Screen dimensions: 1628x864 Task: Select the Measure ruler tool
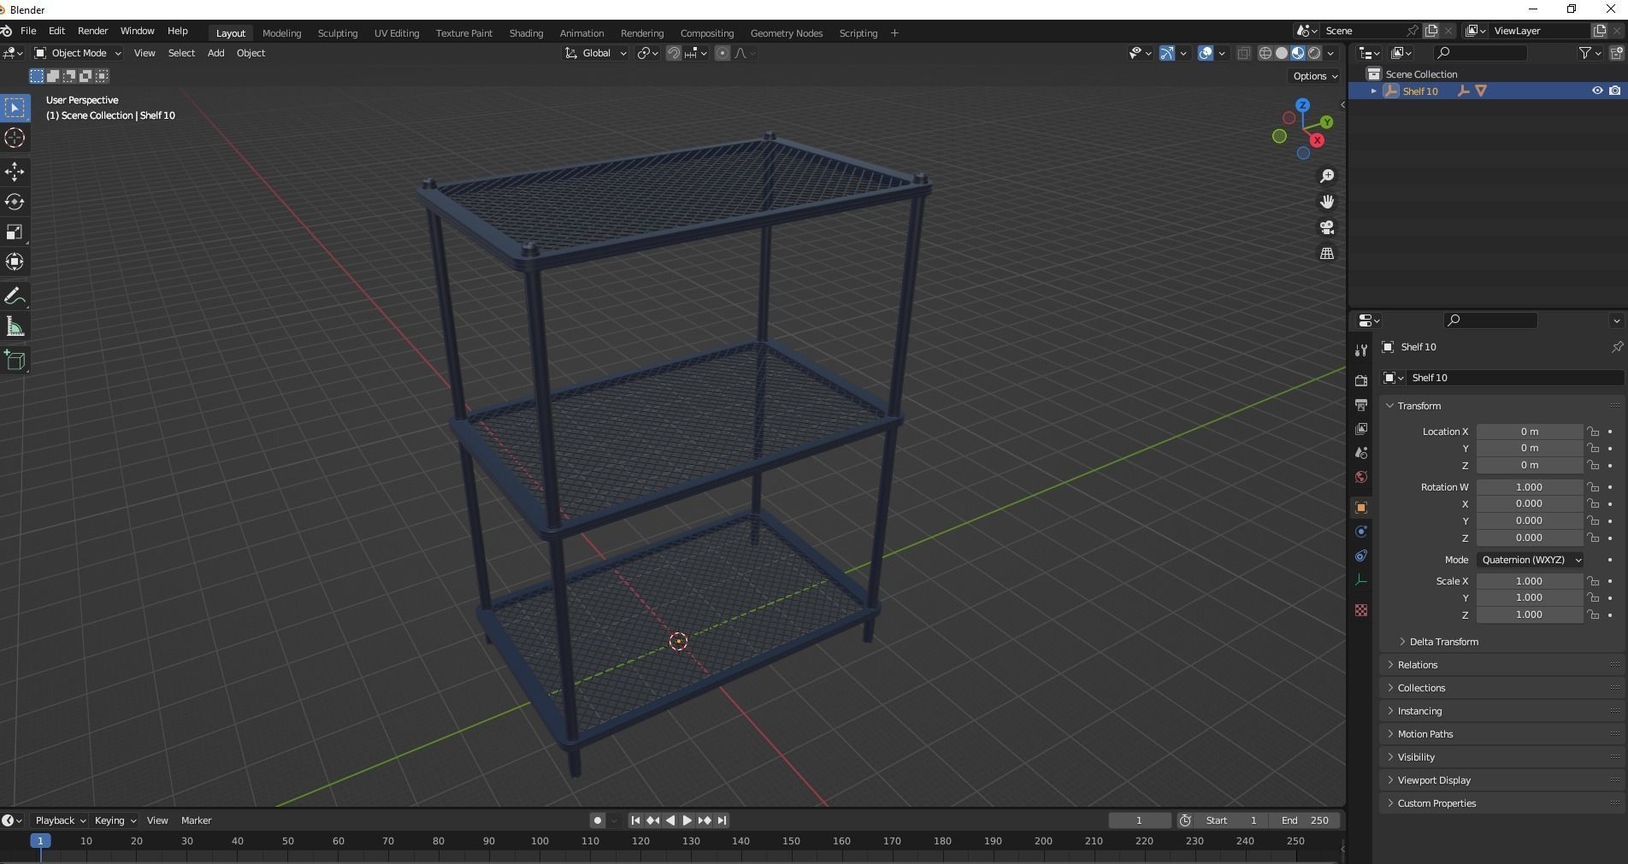tap(15, 326)
